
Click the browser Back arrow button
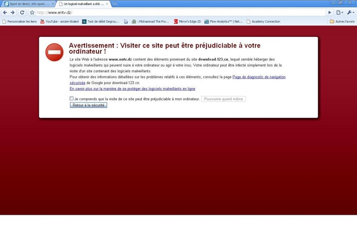pos(5,13)
